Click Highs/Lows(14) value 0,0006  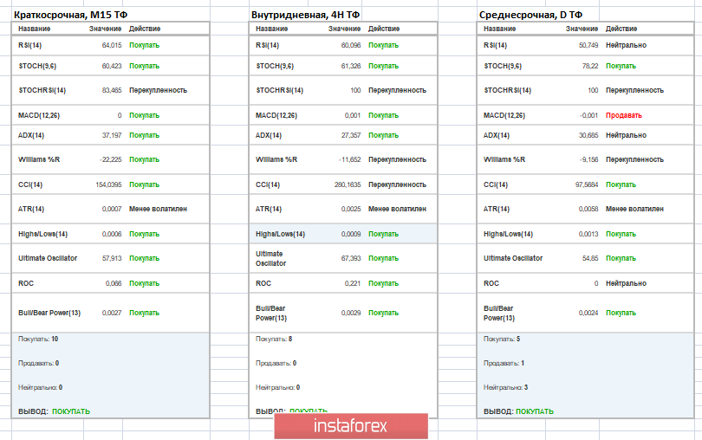(x=112, y=234)
